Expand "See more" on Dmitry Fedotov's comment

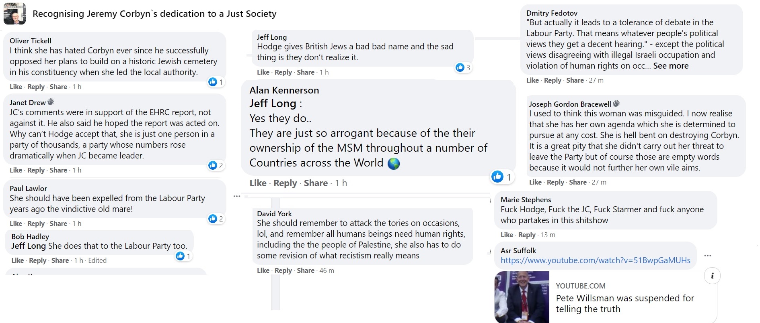pyautogui.click(x=671, y=66)
